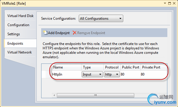
Task: Switch to the Virtual Hard Disk tab
Action: (20, 16)
